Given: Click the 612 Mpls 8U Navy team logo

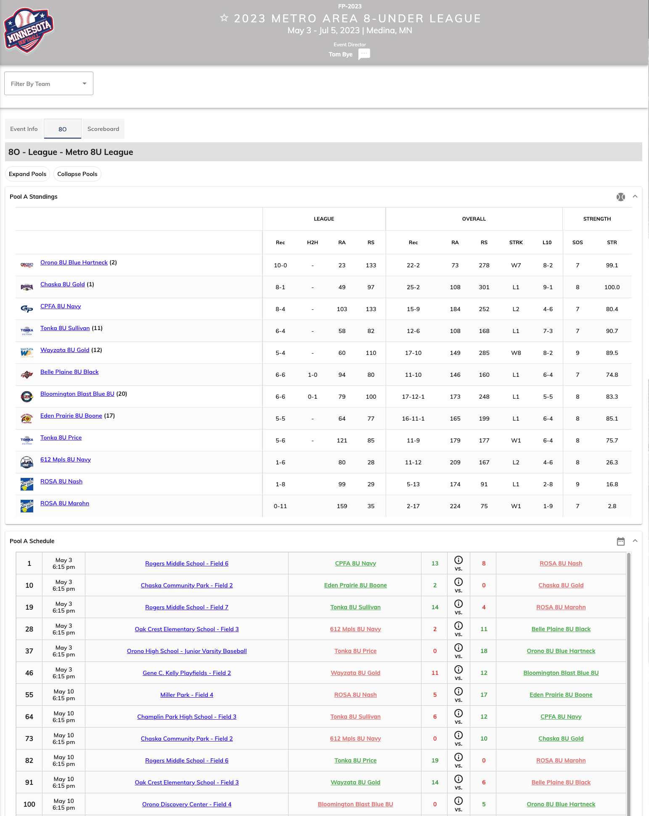Looking at the screenshot, I should 27,462.
